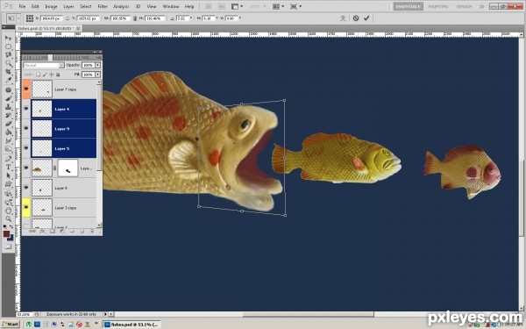526x329 pixels.
Task: Open the Analysis menu
Action: [x=121, y=6]
